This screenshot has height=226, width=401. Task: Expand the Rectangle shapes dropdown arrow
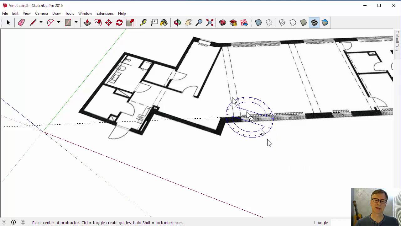click(76, 23)
